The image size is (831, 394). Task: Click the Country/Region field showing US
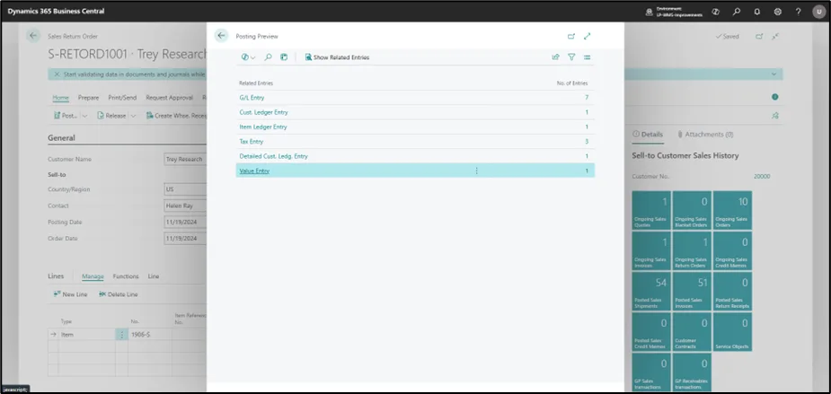click(x=185, y=189)
